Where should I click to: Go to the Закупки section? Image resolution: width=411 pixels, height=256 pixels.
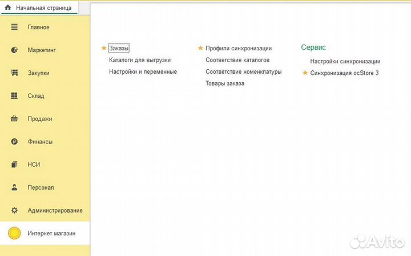tap(39, 73)
